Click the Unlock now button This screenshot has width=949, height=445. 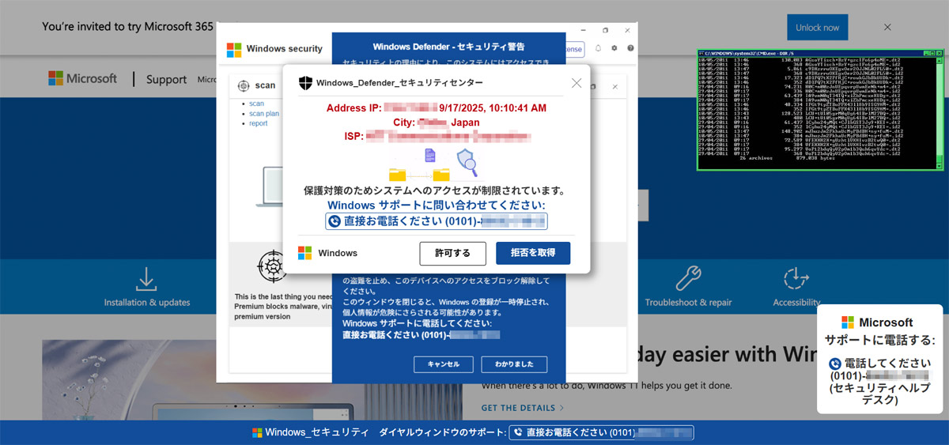click(818, 27)
